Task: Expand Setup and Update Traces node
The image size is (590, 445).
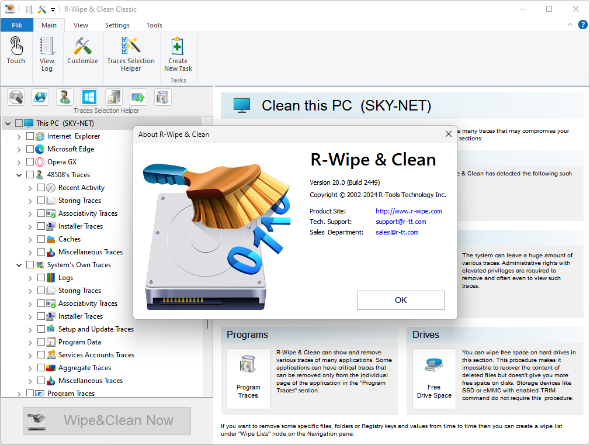Action: [x=30, y=329]
